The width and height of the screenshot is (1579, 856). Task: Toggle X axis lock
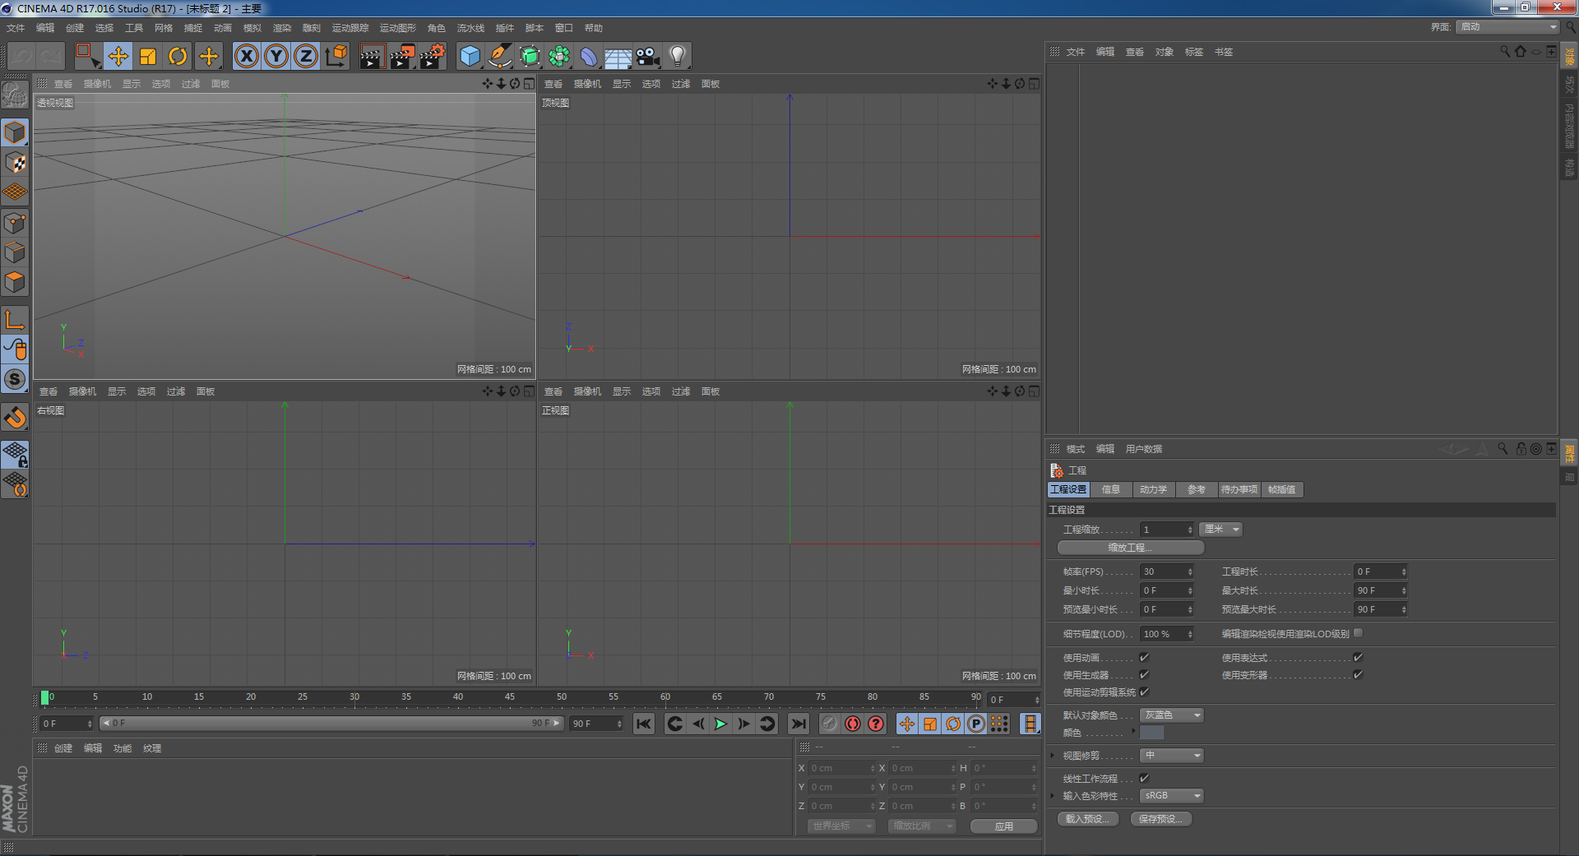click(247, 56)
